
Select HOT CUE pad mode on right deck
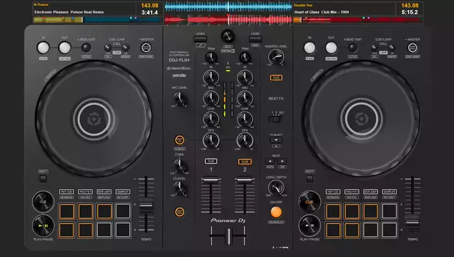pyautogui.click(x=333, y=192)
